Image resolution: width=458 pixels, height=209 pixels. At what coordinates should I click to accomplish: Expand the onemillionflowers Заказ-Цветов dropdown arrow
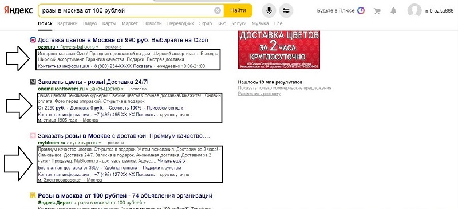[x=122, y=89]
